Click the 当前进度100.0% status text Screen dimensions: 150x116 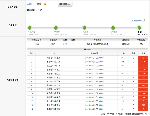tap(99, 44)
